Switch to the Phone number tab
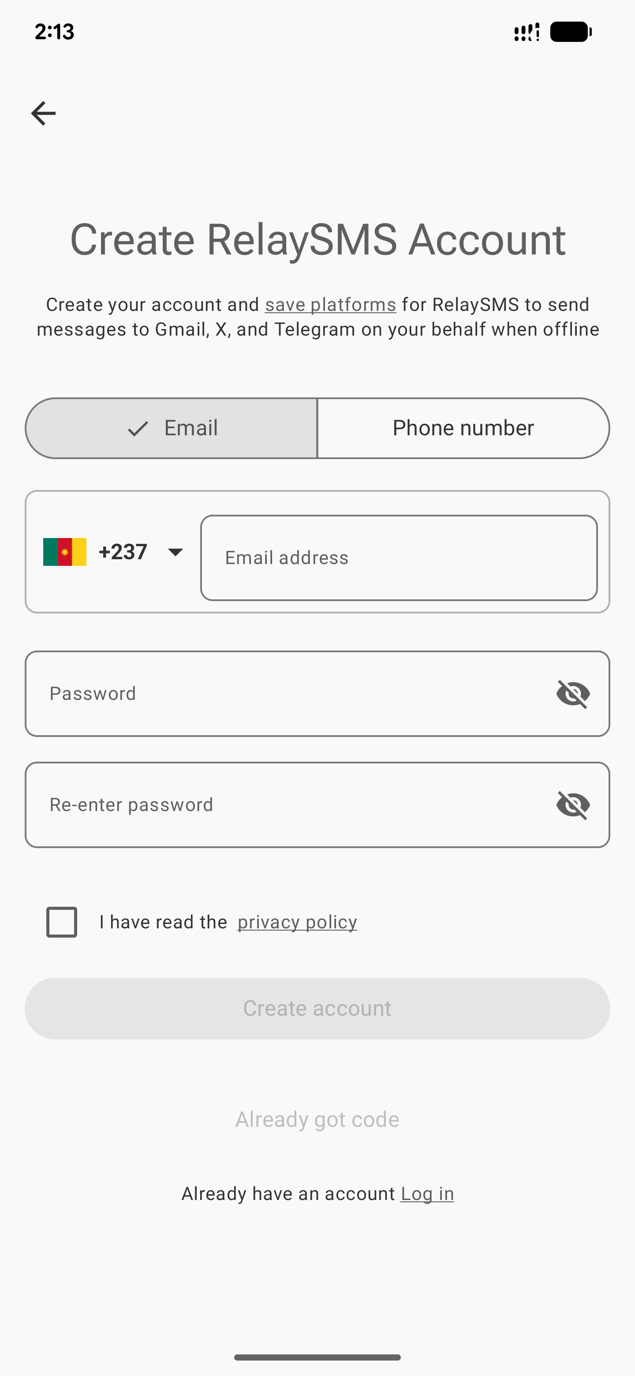635x1376 pixels. (463, 428)
